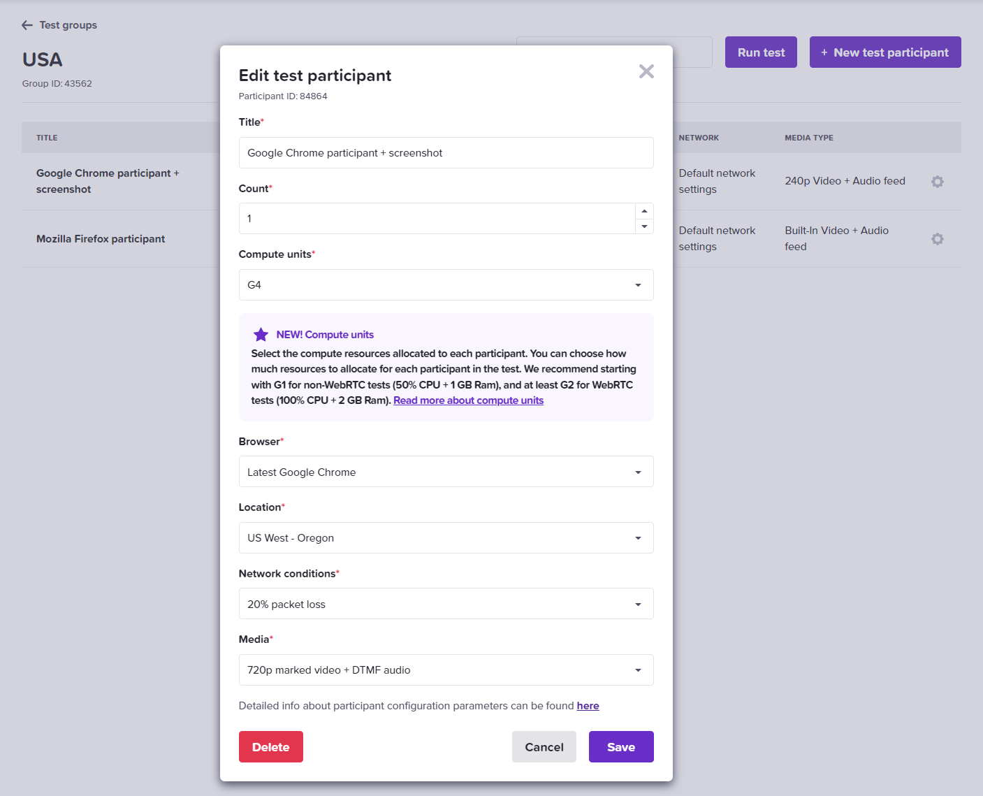Click the star icon in compute units banner

click(x=261, y=334)
